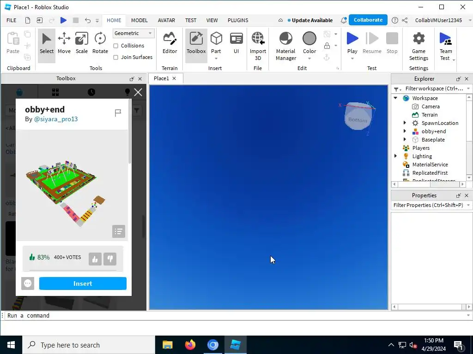The width and height of the screenshot is (473, 354).
Task: Open the more options ellipsis button beside Insert
Action: pos(28,283)
